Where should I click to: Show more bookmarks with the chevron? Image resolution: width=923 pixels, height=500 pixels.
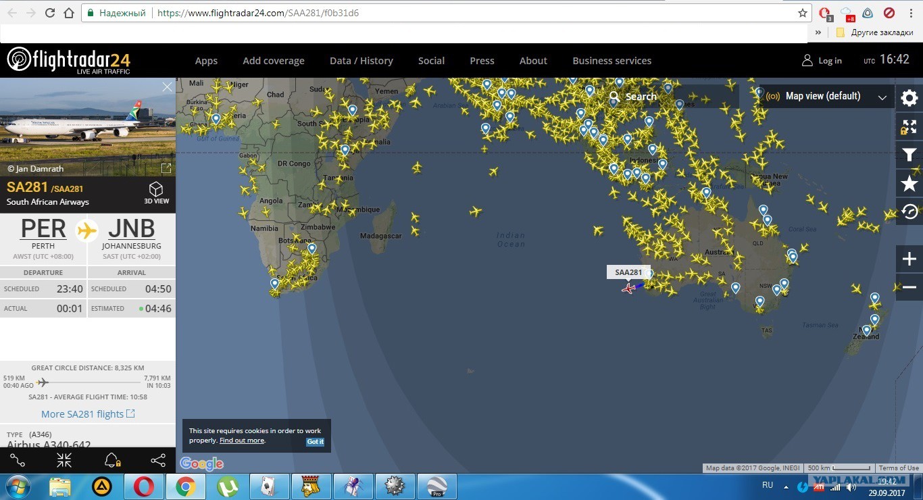click(x=818, y=32)
